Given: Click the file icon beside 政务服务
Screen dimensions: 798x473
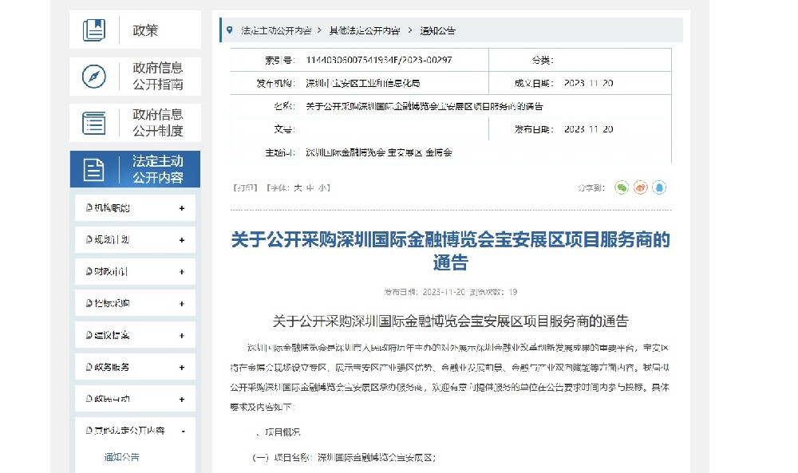Looking at the screenshot, I should click(x=89, y=367).
